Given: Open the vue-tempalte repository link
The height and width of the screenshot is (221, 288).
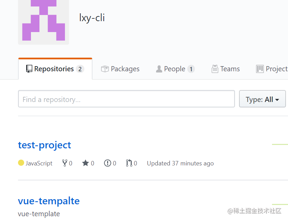Looking at the screenshot, I should (x=49, y=201).
